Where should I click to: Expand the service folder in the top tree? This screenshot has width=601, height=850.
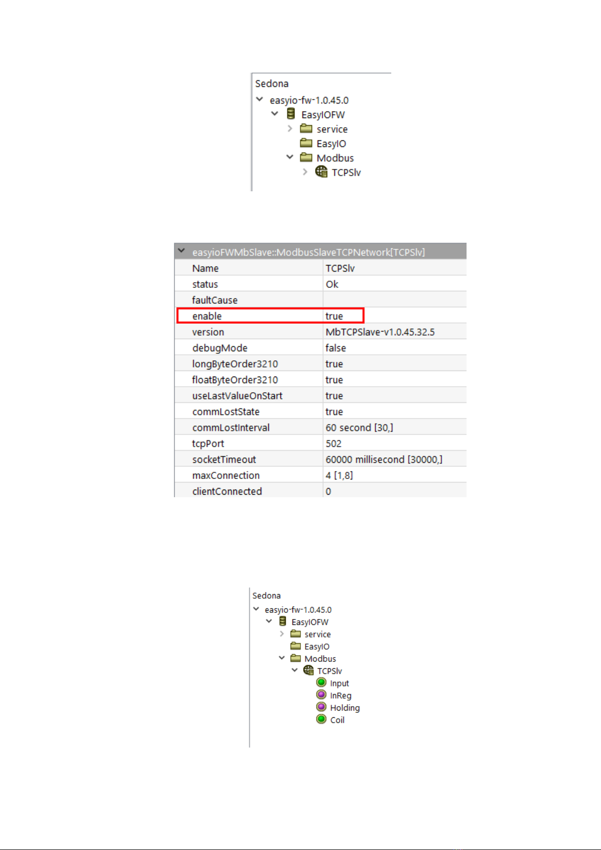290,129
